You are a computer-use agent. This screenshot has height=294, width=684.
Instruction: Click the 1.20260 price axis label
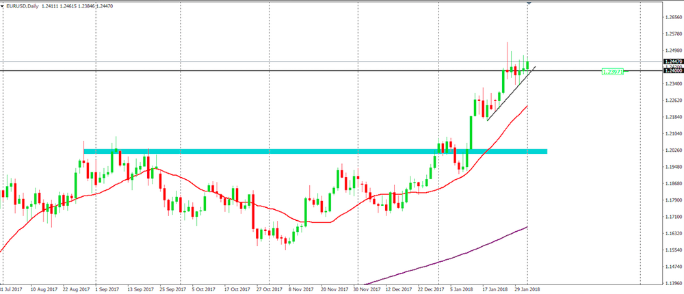coord(674,150)
